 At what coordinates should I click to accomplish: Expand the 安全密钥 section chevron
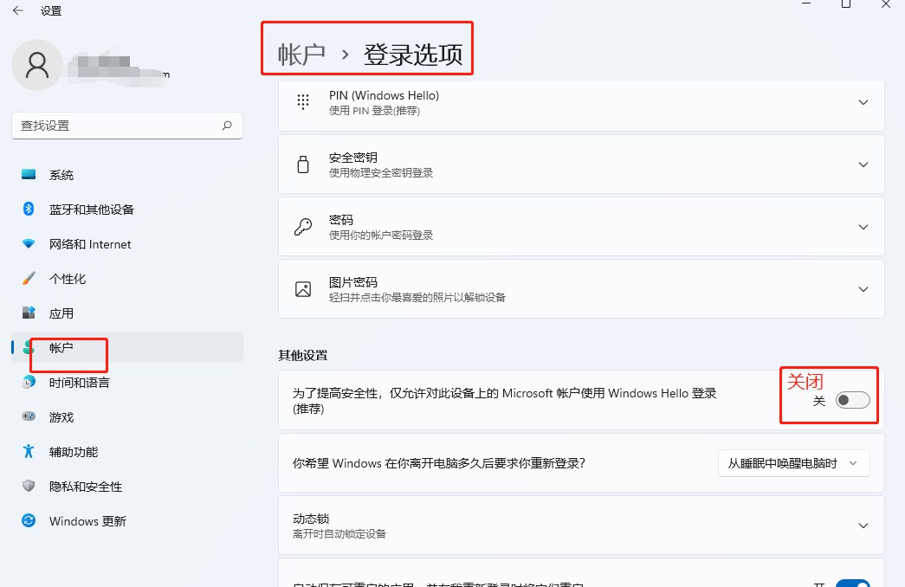coord(863,164)
